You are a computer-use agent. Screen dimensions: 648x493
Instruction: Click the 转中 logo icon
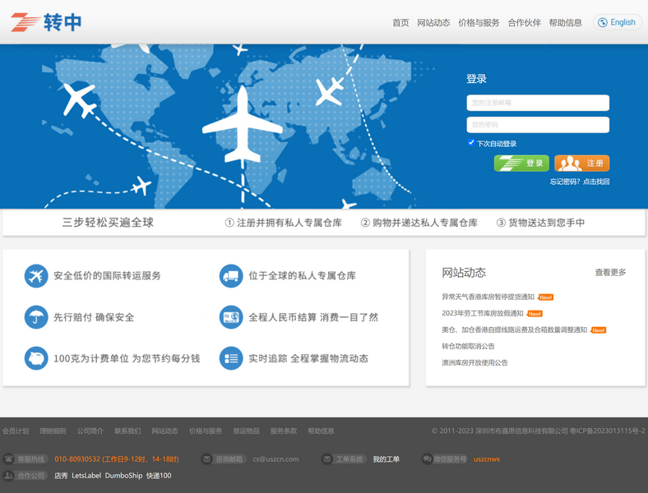click(25, 22)
